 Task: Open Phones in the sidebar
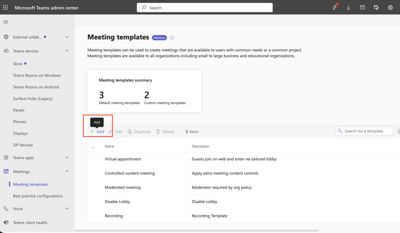(x=20, y=122)
